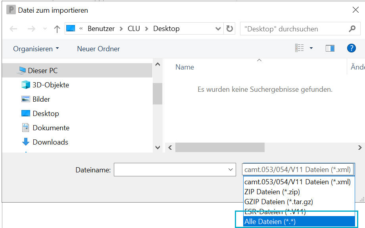This screenshot has height=228, width=365.
Task: Click into the Dateiname input field
Action: click(x=170, y=170)
